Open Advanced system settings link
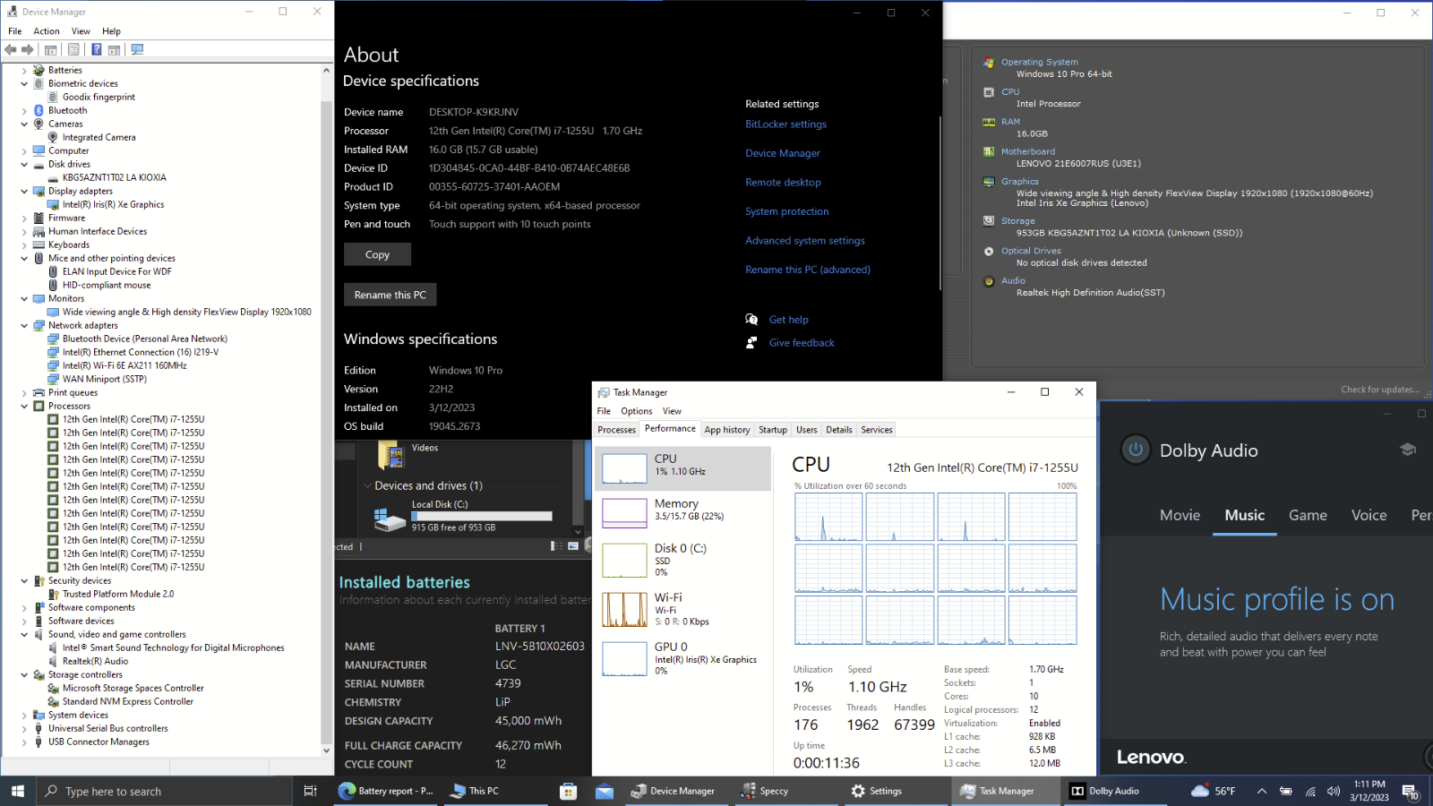 point(805,241)
